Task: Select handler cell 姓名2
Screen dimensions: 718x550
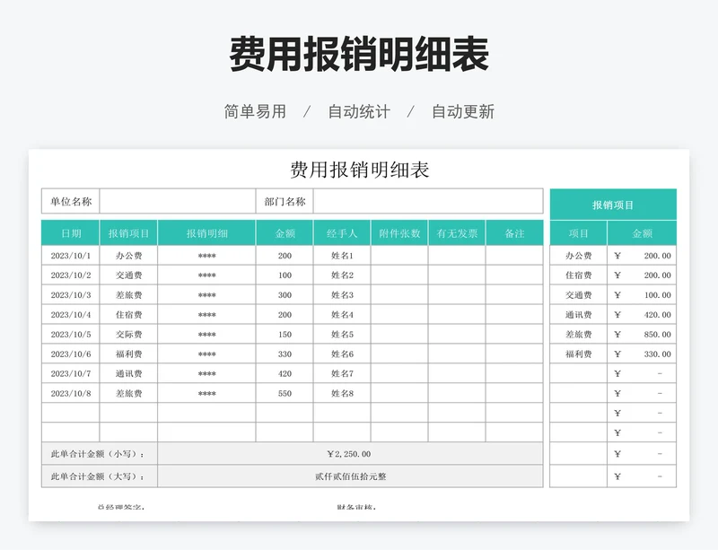Action: [342, 275]
